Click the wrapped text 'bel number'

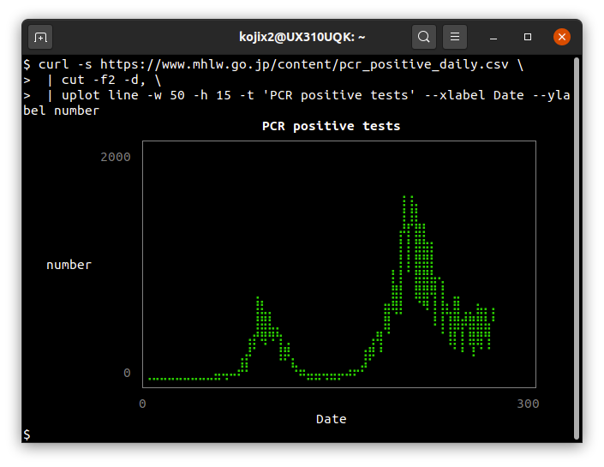[x=61, y=111]
